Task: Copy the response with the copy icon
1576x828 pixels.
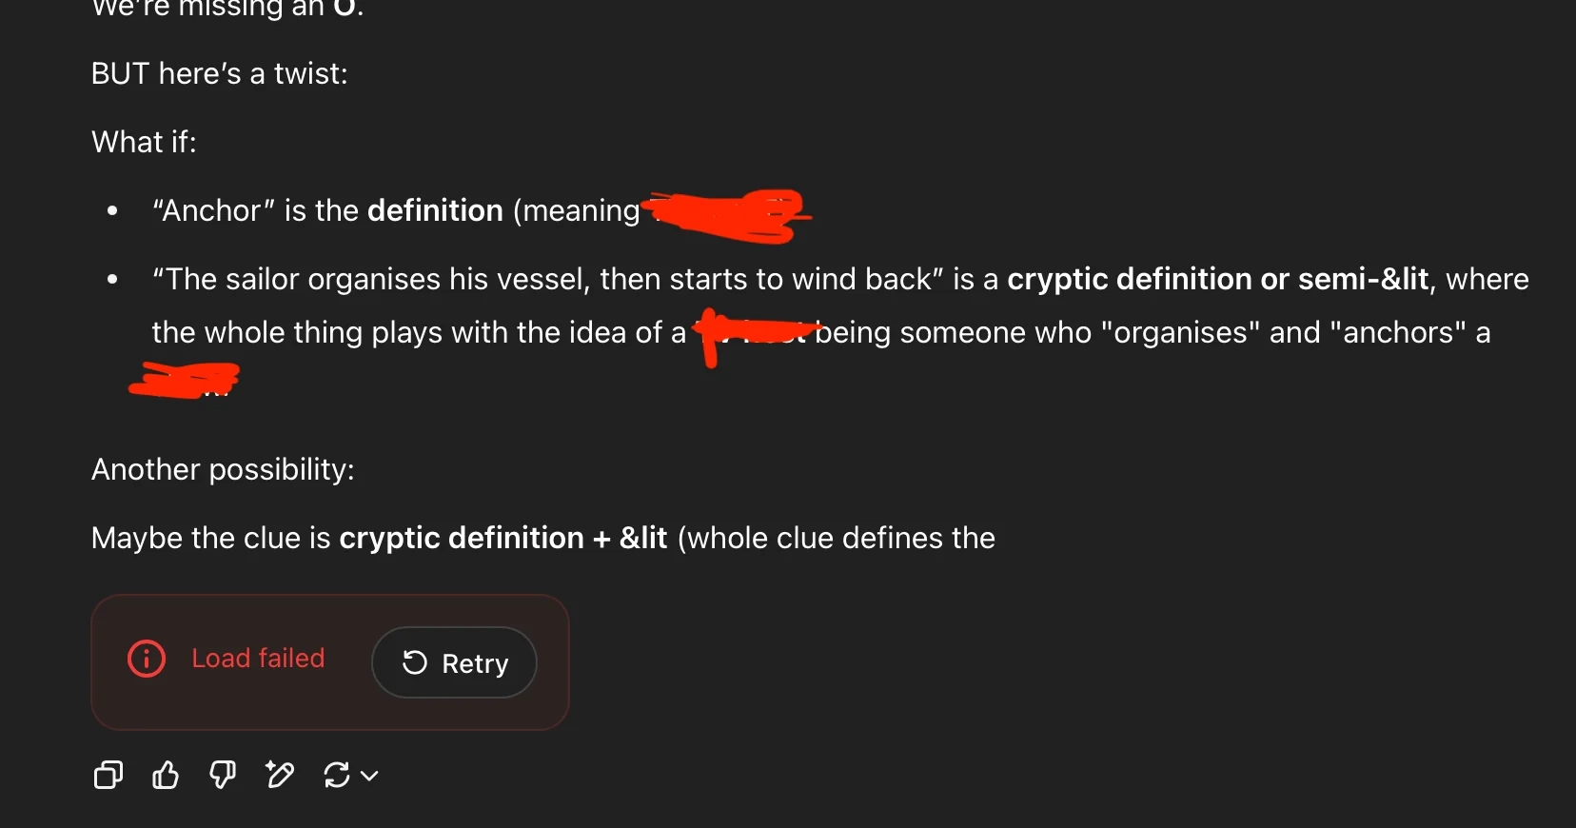Action: pos(108,776)
